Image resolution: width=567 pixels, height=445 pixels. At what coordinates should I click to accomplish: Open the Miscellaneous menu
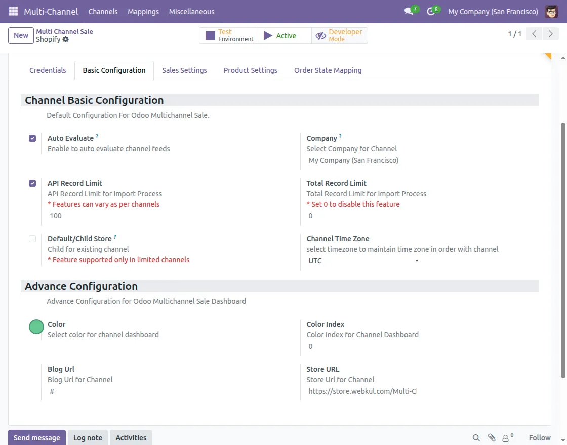tap(191, 11)
